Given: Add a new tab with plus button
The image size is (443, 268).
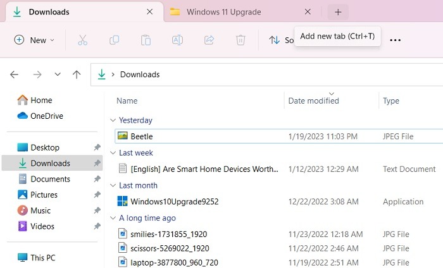Looking at the screenshot, I should coord(338,12).
